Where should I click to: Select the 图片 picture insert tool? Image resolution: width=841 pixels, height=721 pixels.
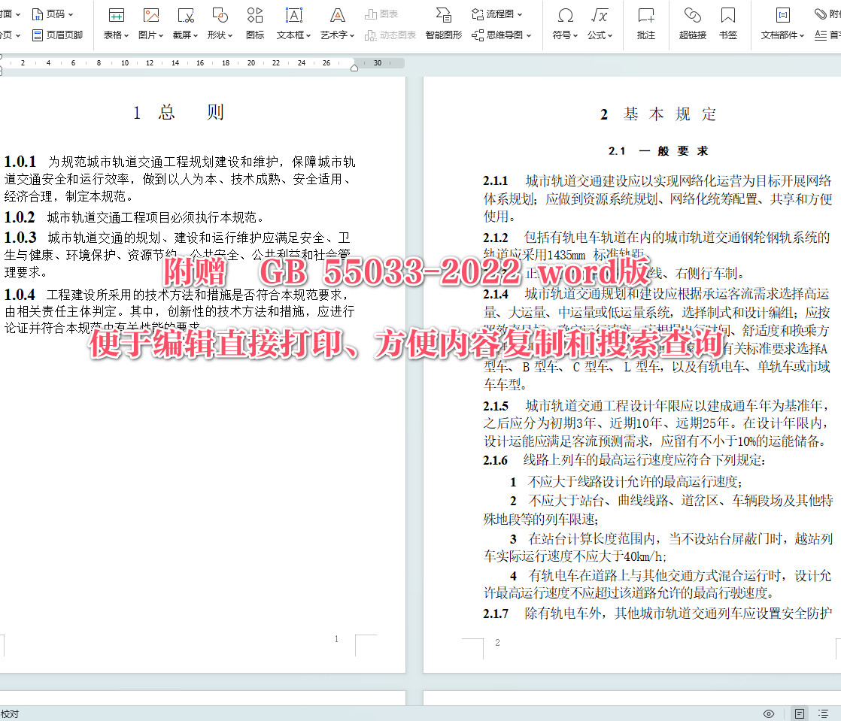coord(150,21)
